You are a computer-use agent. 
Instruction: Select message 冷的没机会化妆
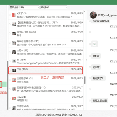pos(101,21)
